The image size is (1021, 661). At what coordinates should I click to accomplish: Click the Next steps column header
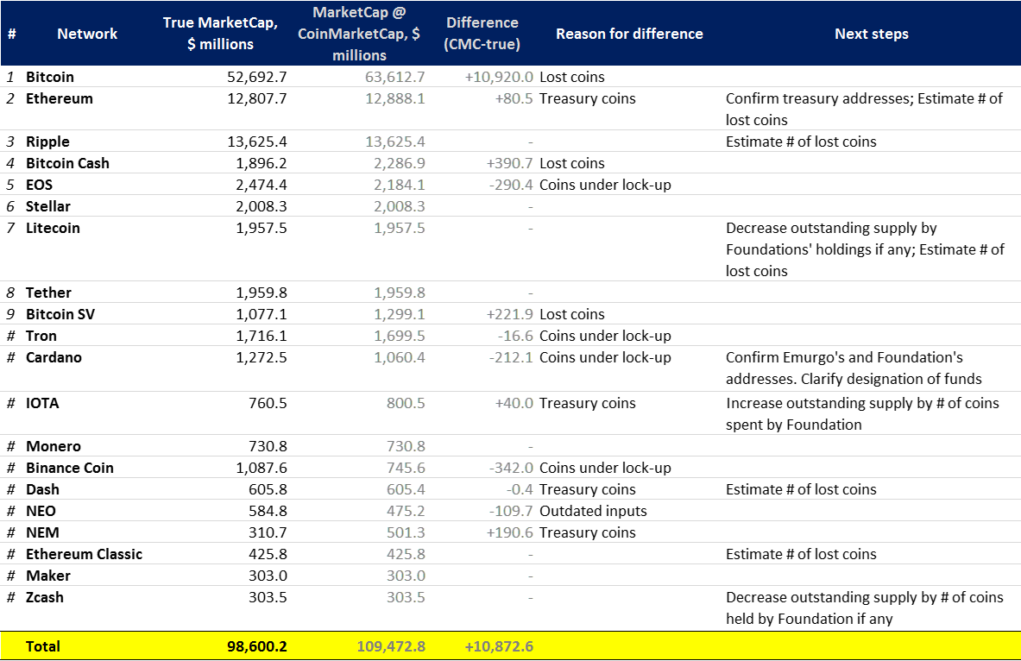point(871,34)
